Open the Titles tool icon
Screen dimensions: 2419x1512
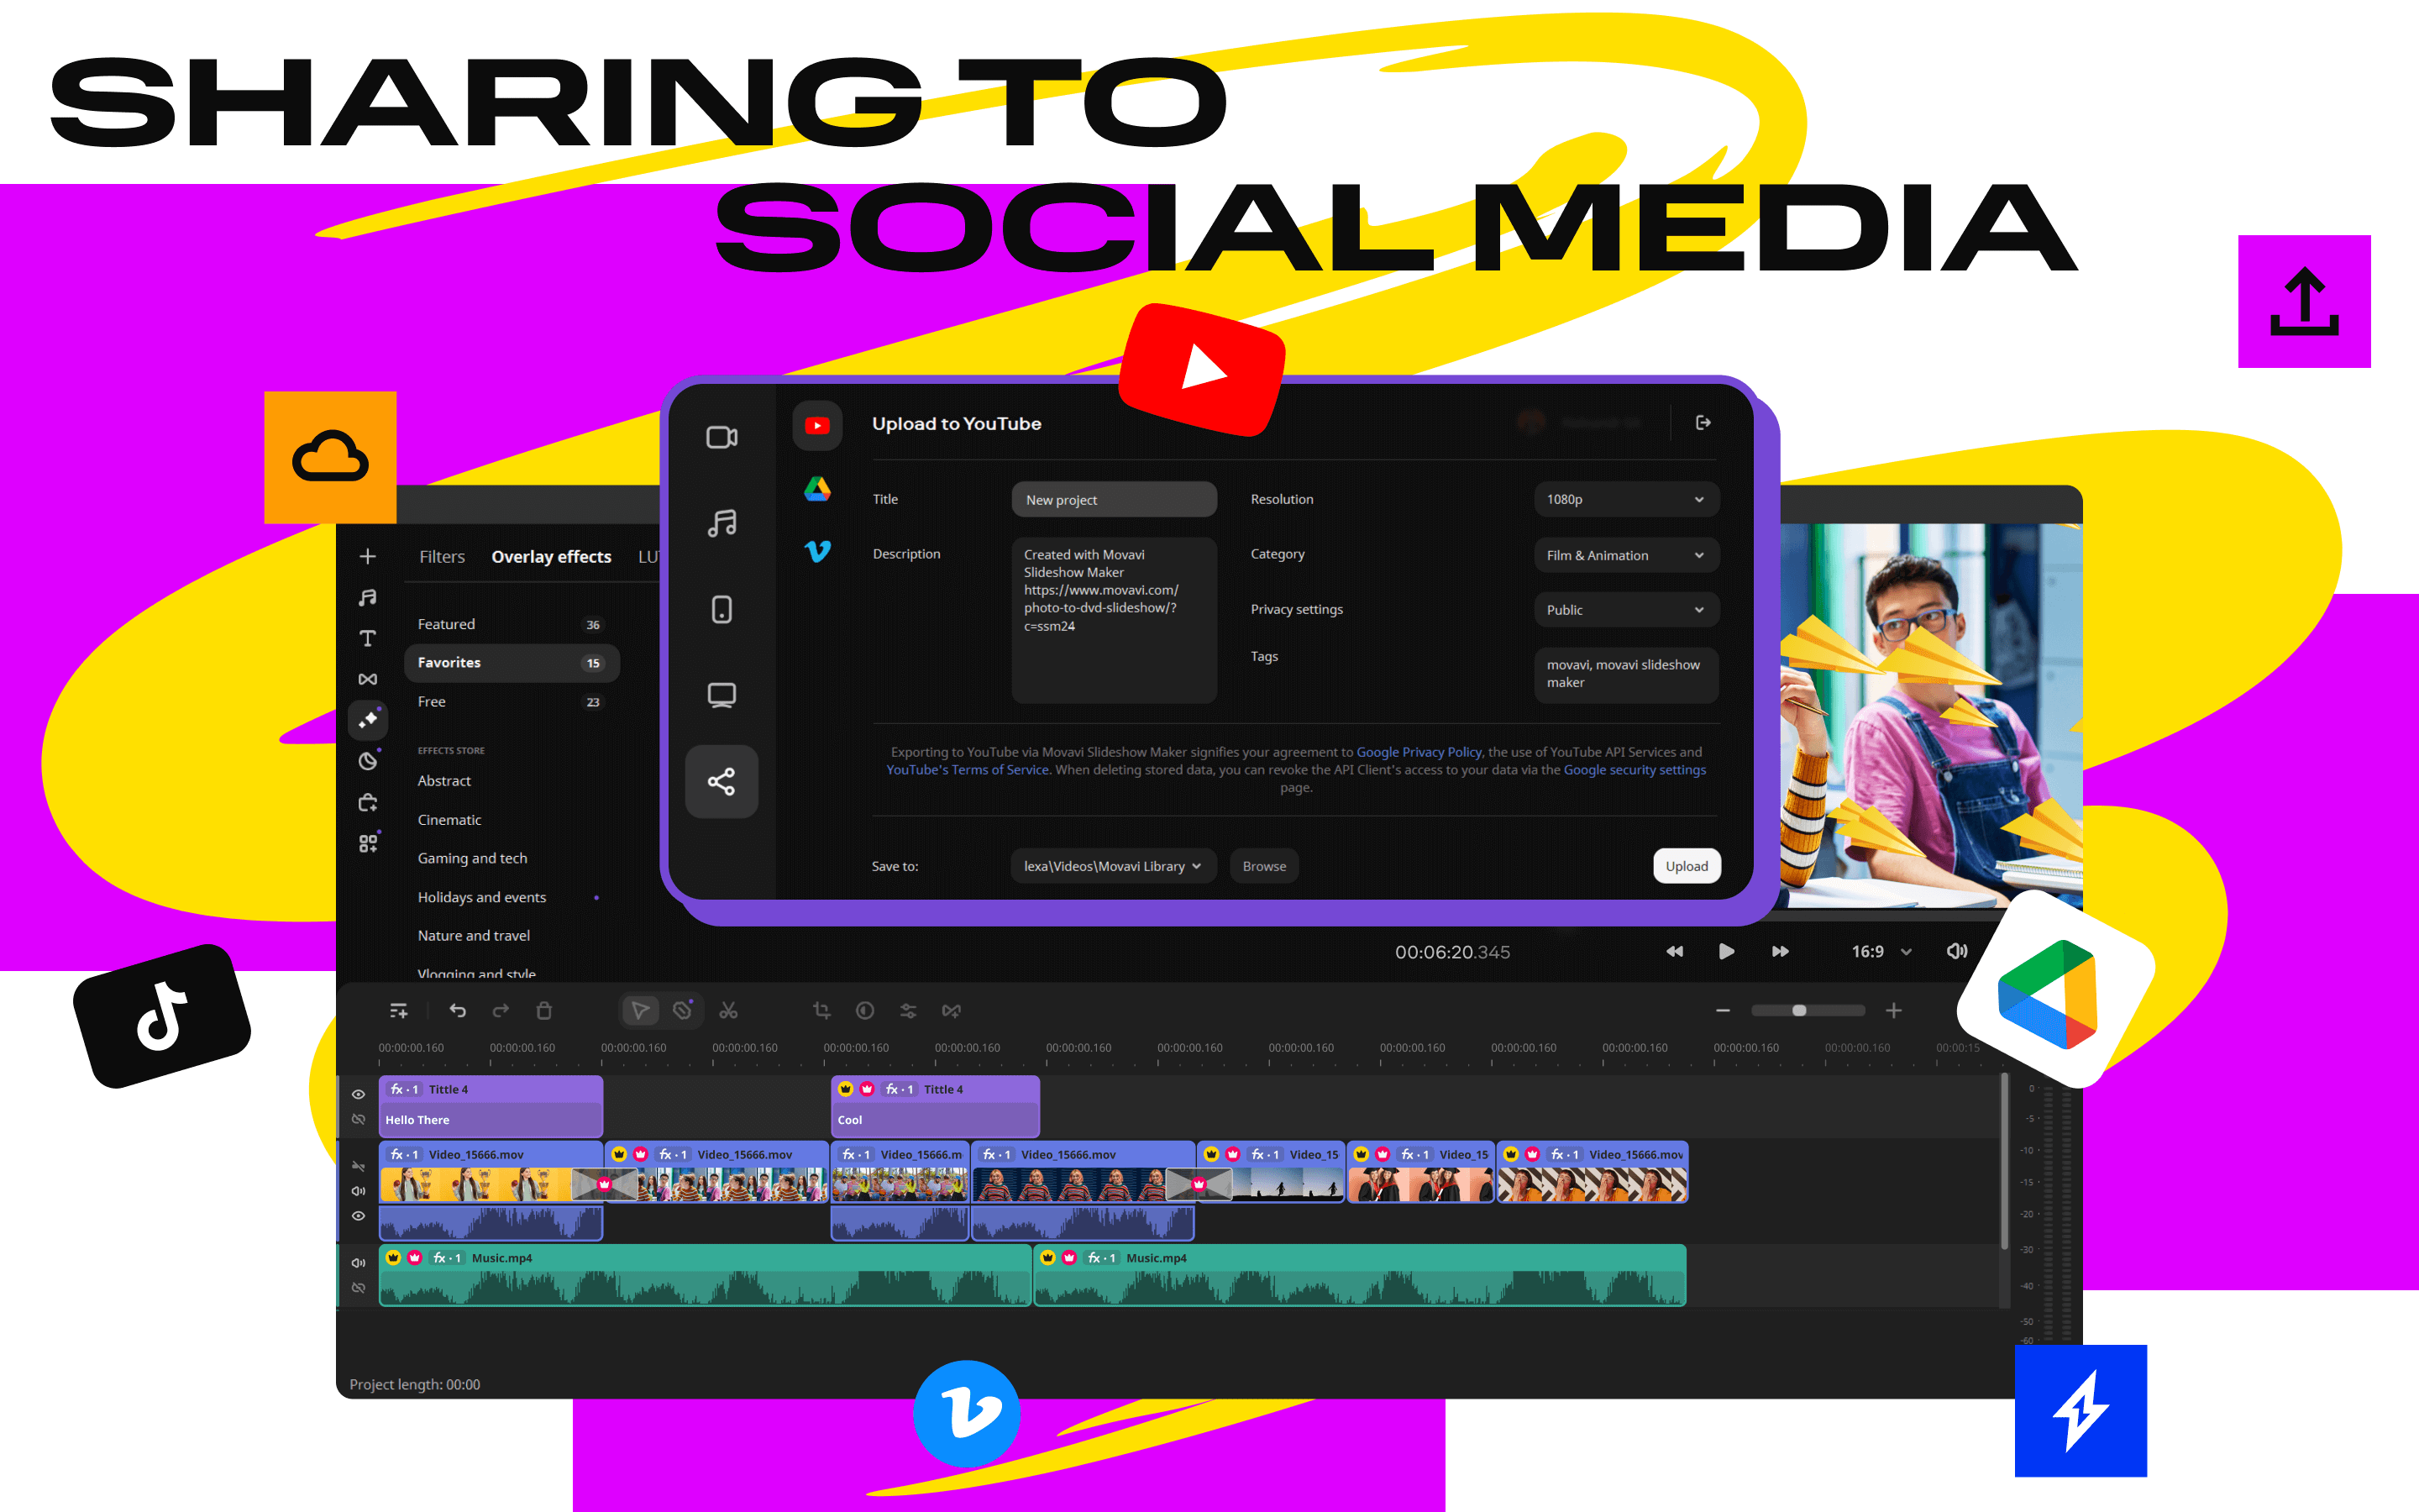pyautogui.click(x=368, y=638)
